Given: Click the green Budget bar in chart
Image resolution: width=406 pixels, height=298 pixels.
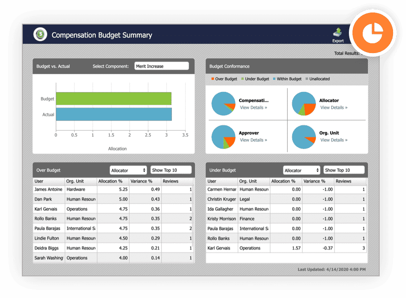Looking at the screenshot, I should coord(114,99).
